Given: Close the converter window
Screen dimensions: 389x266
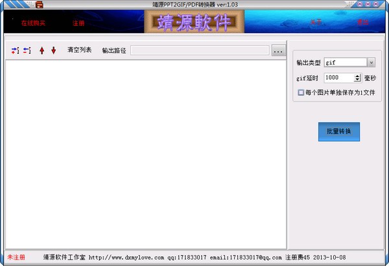Looking at the screenshot, I should [x=376, y=5].
